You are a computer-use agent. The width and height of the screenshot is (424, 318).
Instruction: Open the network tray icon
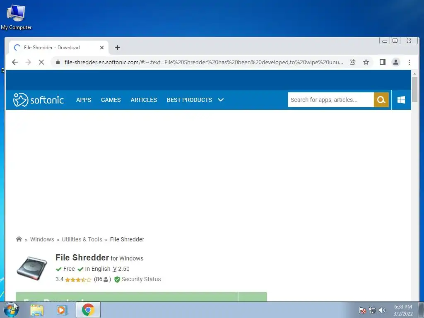pyautogui.click(x=372, y=310)
